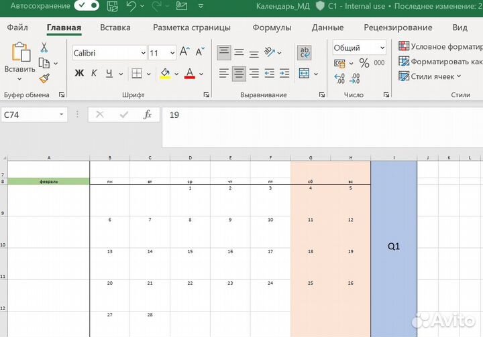Open font color palette arrow
Viewport: 483px width, 337px height.
pyautogui.click(x=201, y=74)
